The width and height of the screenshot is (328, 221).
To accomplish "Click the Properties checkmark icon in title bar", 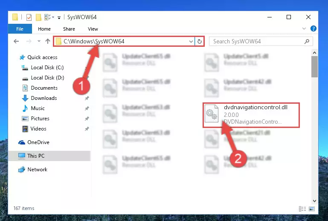I will (29, 17).
